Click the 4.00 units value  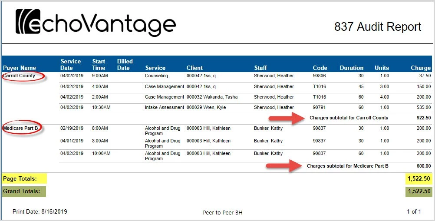(385, 97)
